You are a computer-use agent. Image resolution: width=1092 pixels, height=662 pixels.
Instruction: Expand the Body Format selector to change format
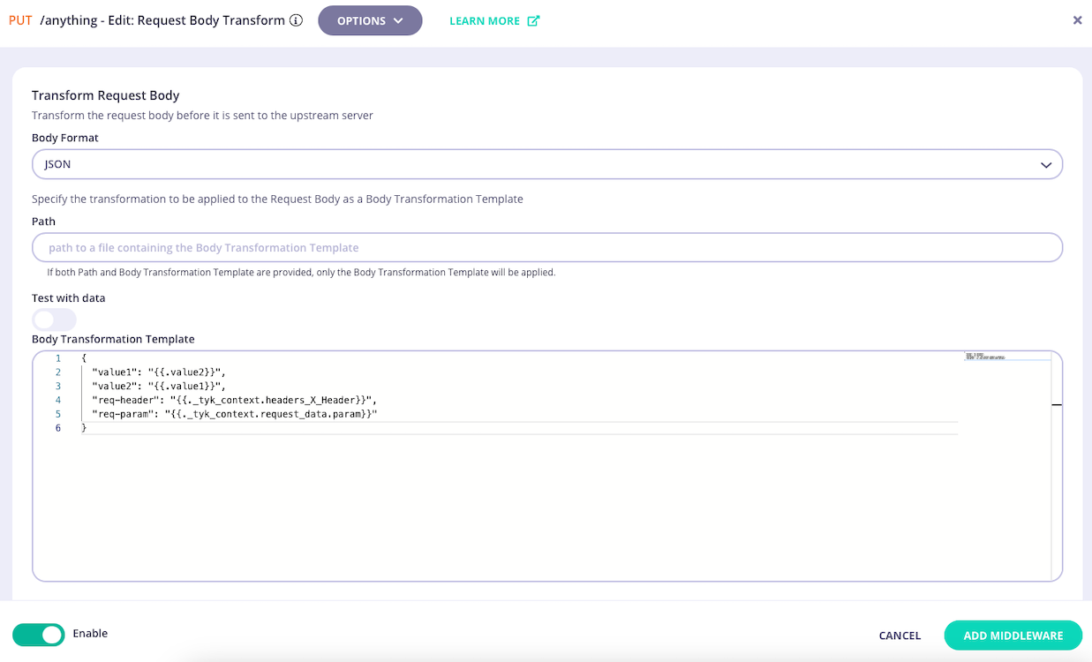[x=547, y=164]
